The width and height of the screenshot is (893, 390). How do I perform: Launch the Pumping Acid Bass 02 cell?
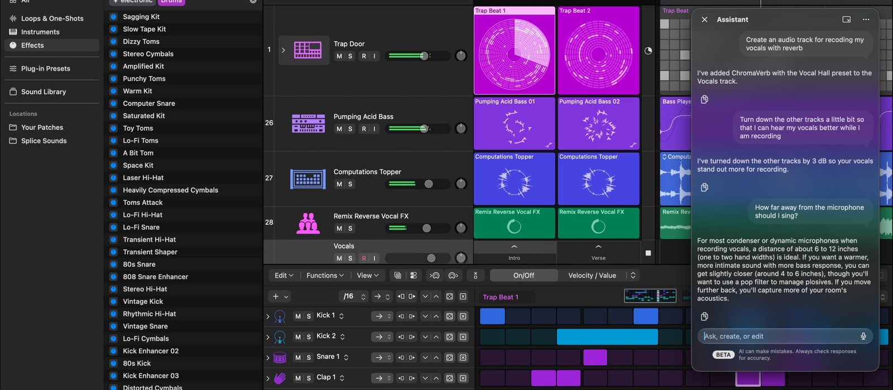coord(598,124)
